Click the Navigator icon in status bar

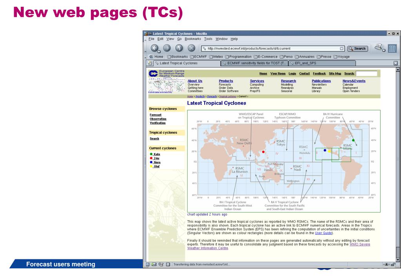[x=147, y=264]
